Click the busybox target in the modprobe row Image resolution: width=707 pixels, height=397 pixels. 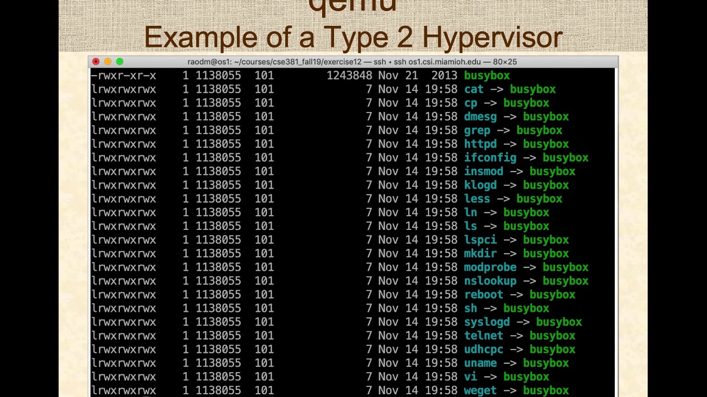pos(565,267)
